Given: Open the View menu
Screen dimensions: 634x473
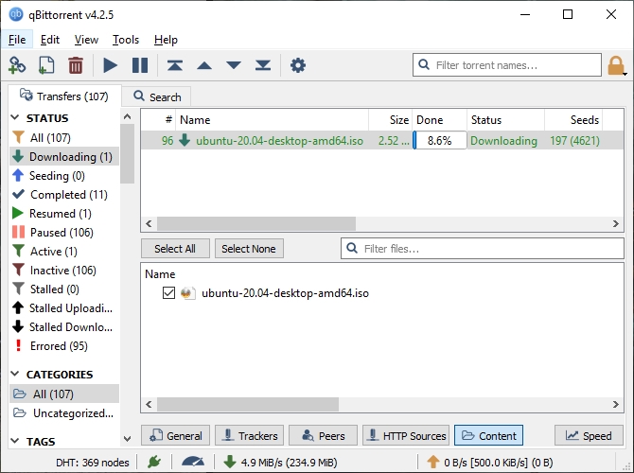Looking at the screenshot, I should [86, 40].
